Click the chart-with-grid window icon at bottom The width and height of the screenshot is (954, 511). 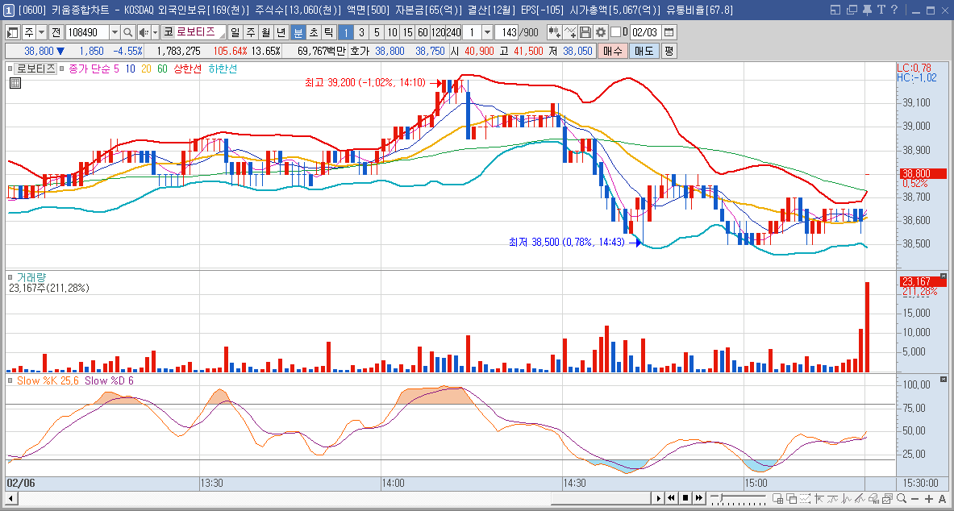click(x=777, y=498)
